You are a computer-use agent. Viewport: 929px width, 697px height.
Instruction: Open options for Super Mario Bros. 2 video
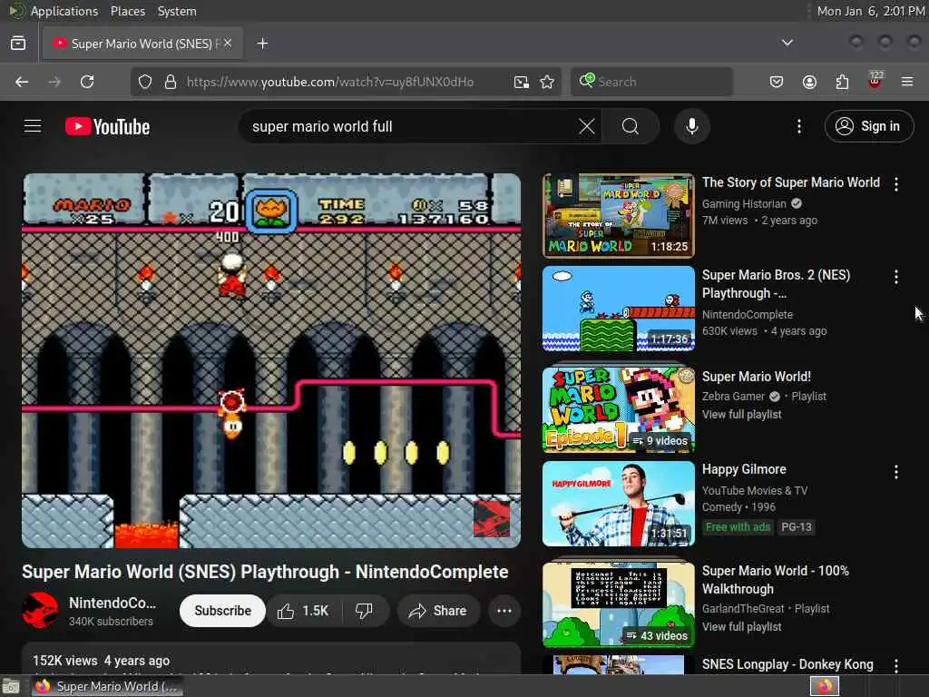[895, 277]
